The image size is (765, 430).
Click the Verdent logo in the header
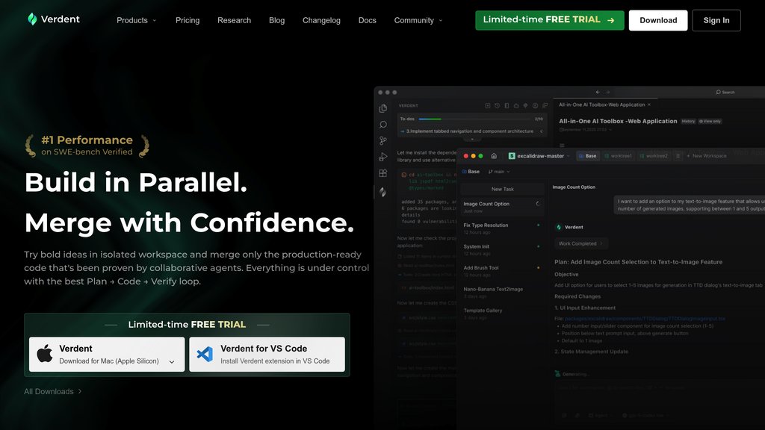tap(54, 19)
